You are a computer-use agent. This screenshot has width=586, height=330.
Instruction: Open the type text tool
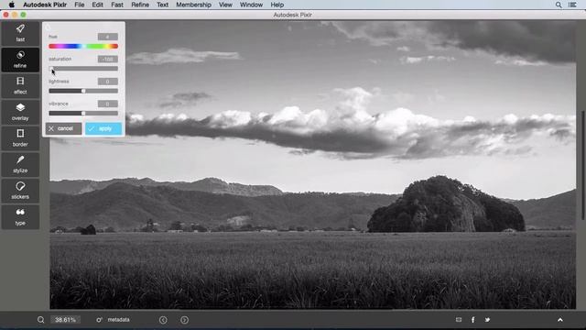pos(20,216)
